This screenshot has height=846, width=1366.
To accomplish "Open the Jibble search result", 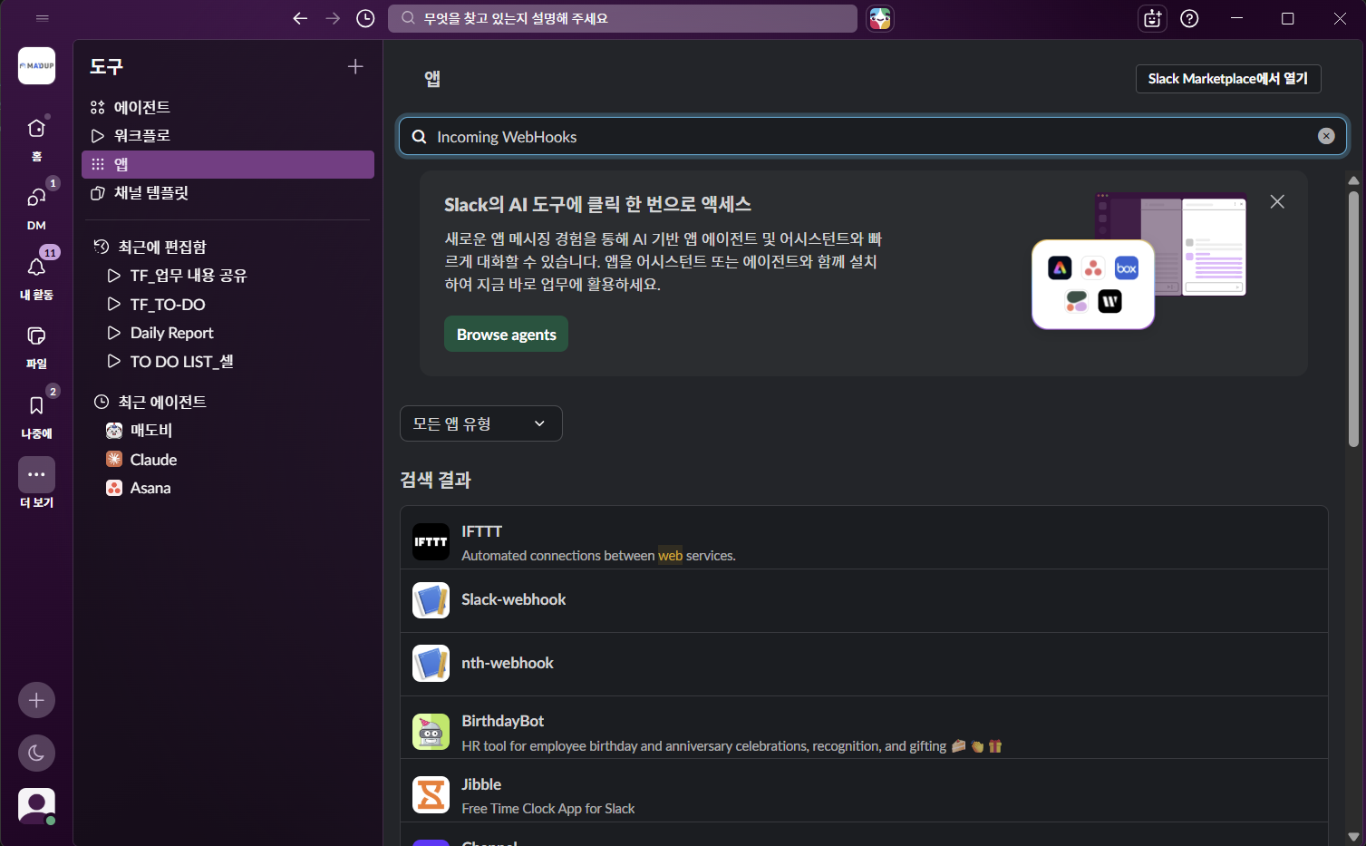I will point(864,791).
